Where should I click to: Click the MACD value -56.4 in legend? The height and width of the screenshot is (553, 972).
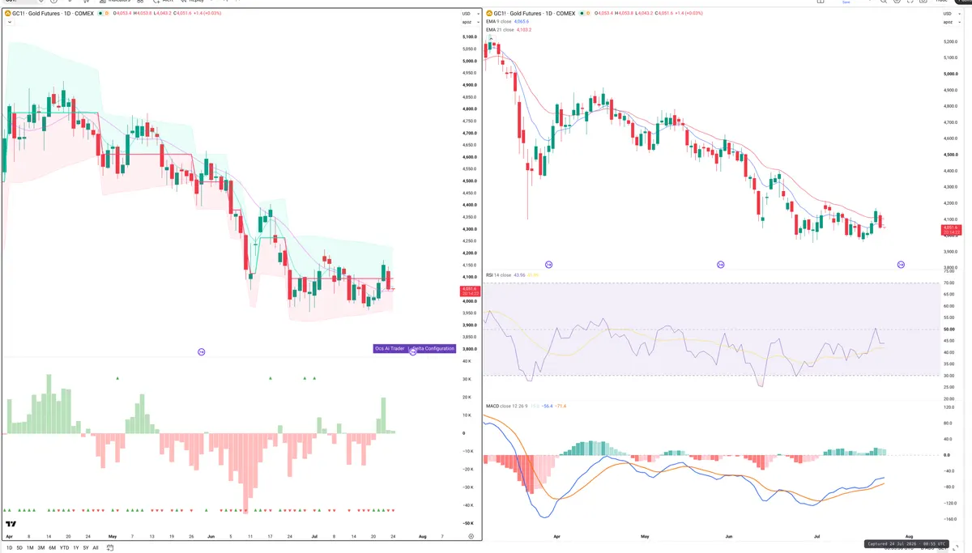coord(547,406)
